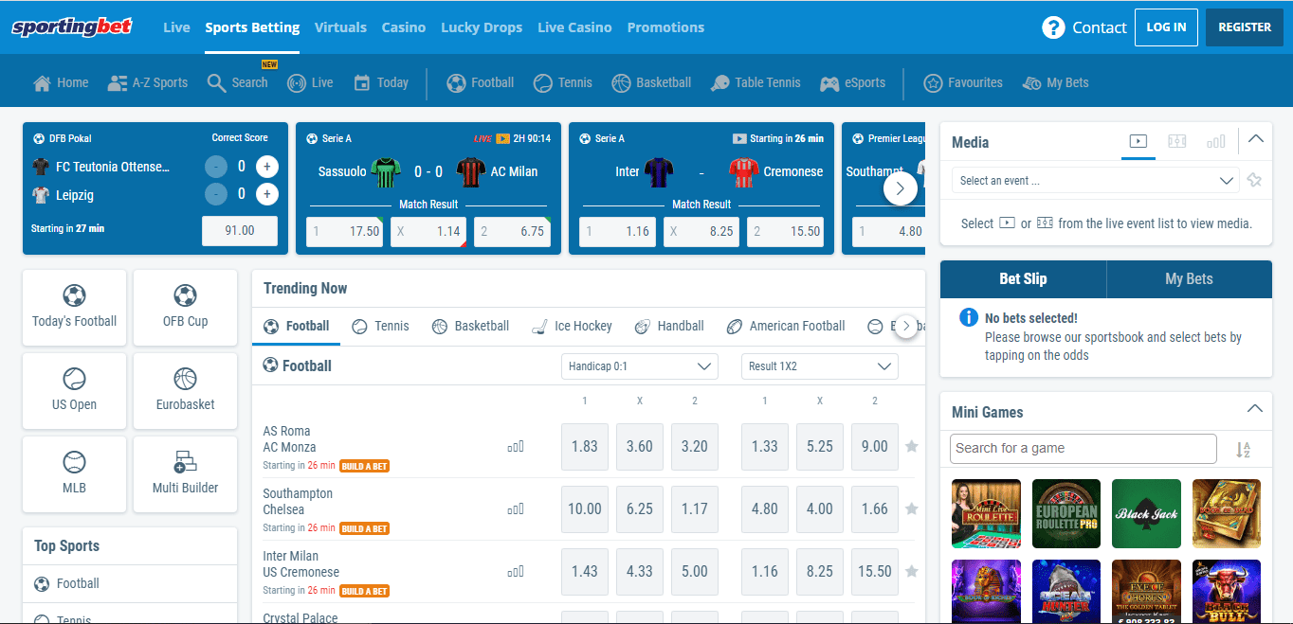Switch to Trending Tennis tab
This screenshot has width=1293, height=624.
tap(380, 327)
